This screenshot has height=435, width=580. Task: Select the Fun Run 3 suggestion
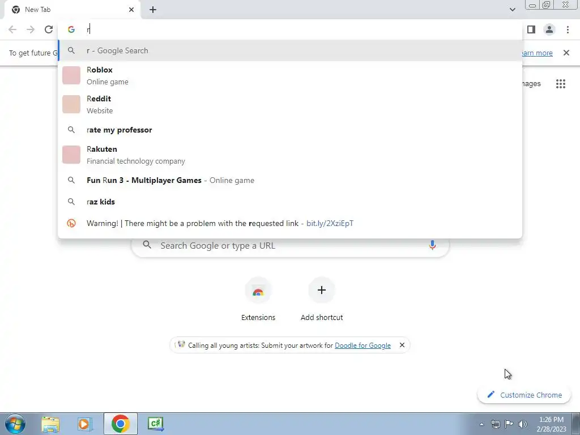click(290, 180)
